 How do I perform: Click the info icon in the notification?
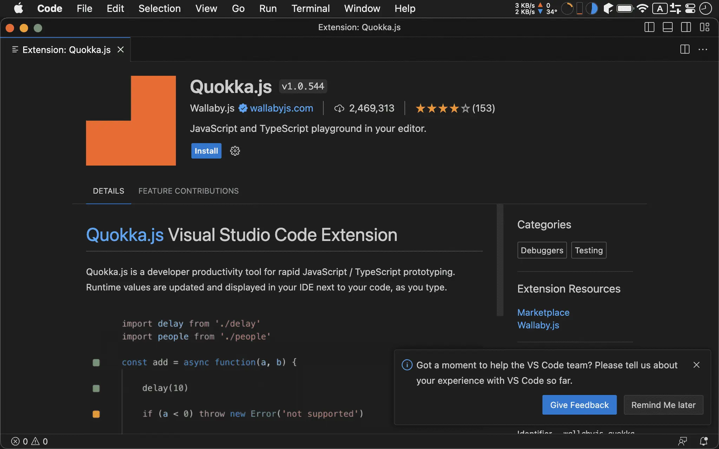click(x=407, y=365)
